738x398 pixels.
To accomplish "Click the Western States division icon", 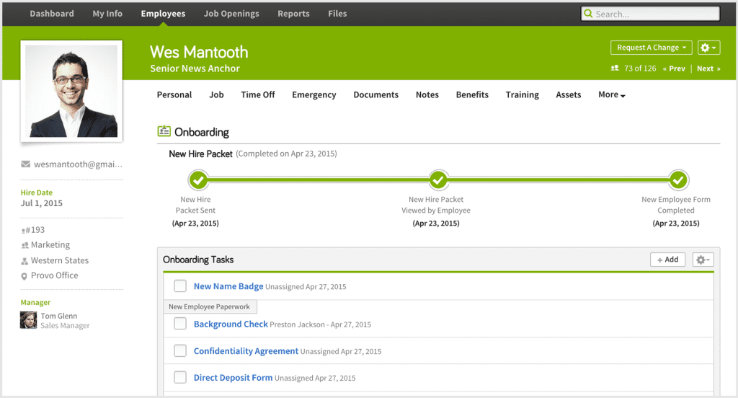I will [25, 261].
